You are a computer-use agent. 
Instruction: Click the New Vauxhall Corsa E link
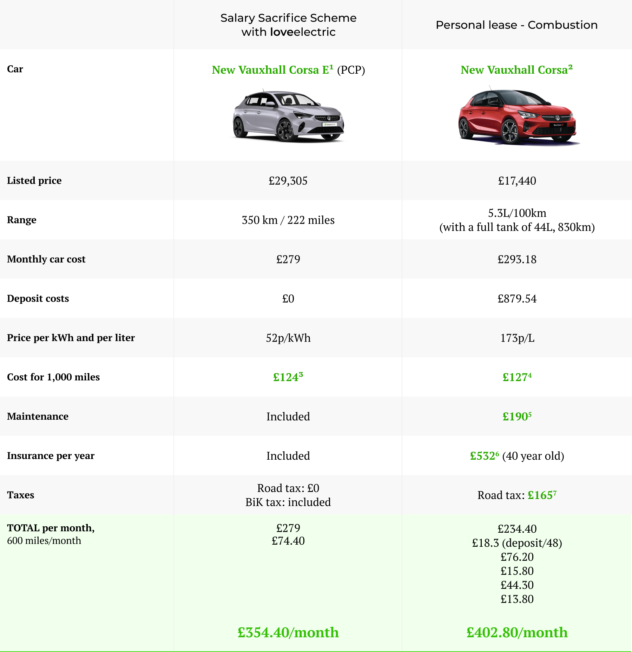point(272,70)
